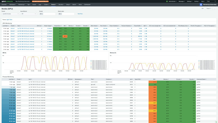Click the Hide Filters link
The width and height of the screenshot is (218, 123).
(x=80, y=14)
